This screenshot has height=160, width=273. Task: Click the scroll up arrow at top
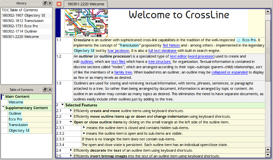268,12
